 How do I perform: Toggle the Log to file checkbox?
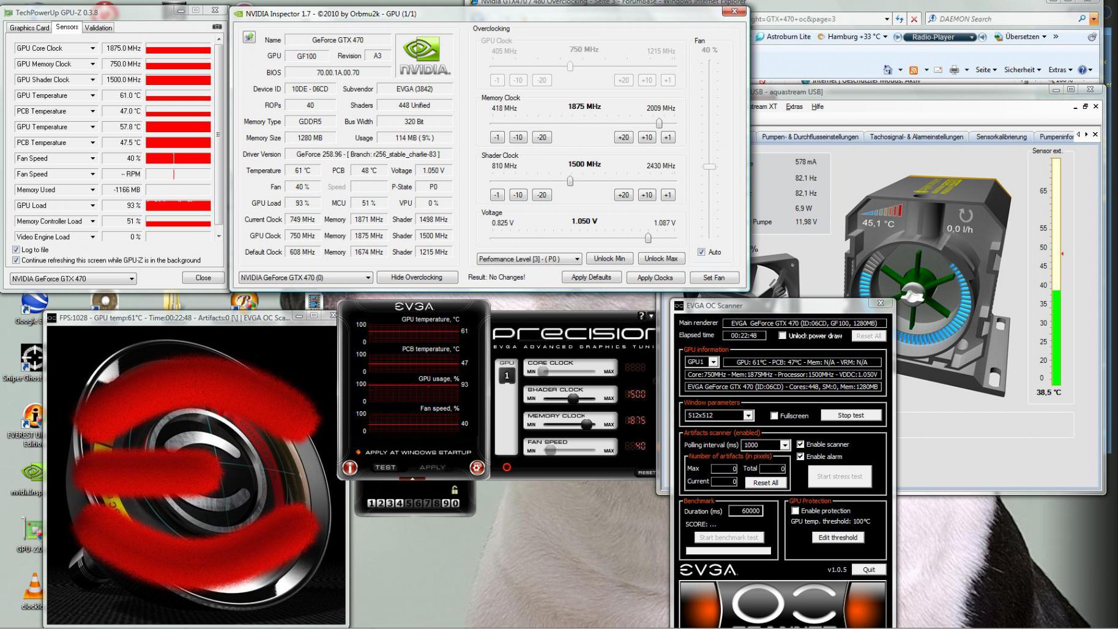(16, 250)
